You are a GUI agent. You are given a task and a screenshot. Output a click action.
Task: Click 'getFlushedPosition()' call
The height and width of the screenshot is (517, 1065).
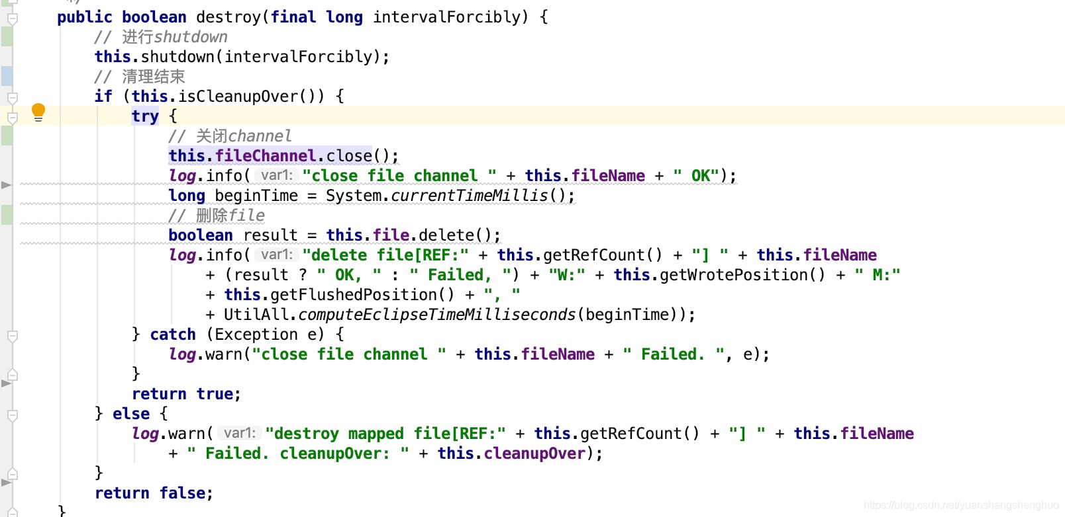[x=362, y=295]
